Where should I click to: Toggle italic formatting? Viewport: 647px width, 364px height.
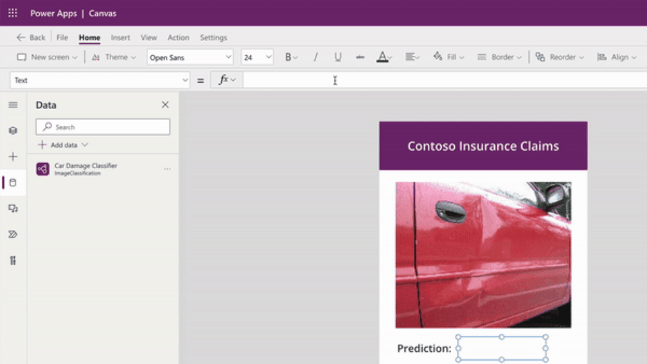(315, 57)
